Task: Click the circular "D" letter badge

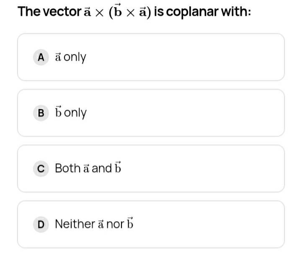Action: [41, 224]
